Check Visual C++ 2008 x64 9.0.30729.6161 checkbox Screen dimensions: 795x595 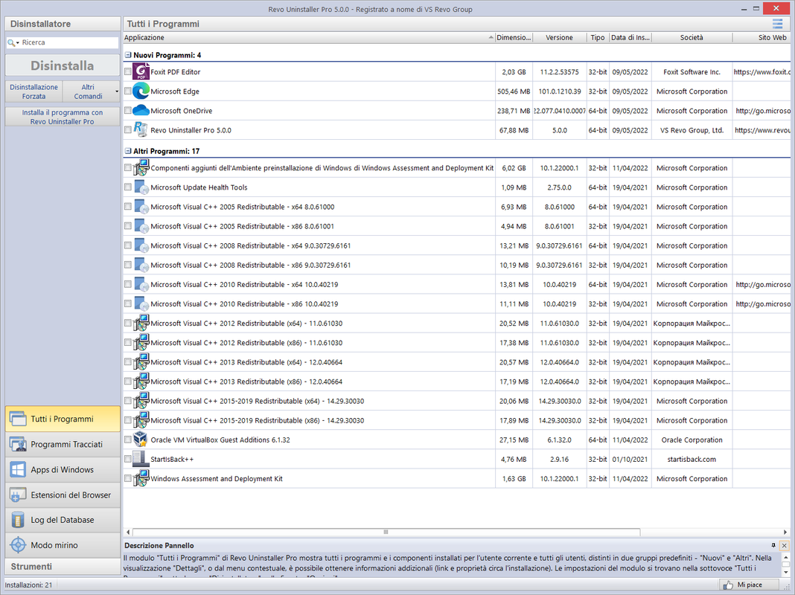tap(128, 245)
